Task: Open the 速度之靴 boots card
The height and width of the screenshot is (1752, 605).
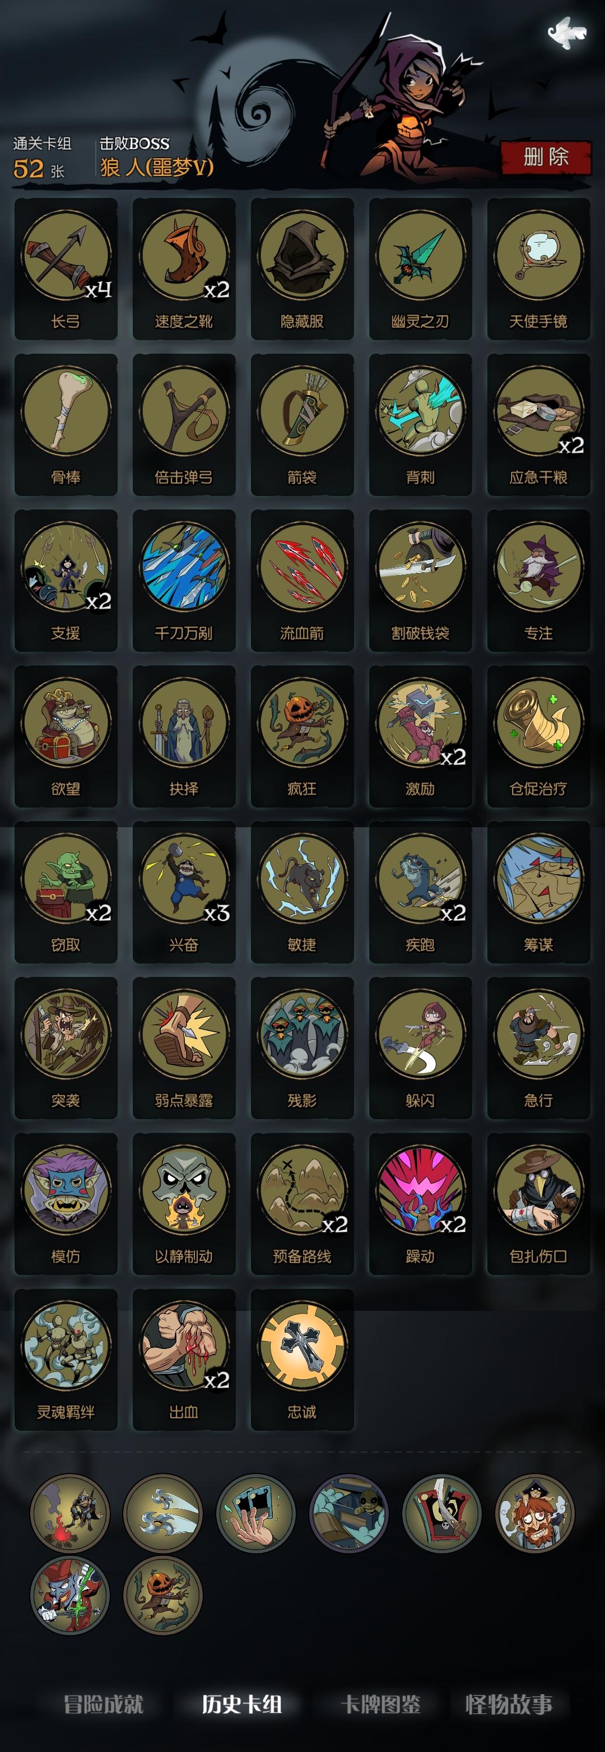Action: pyautogui.click(x=184, y=270)
